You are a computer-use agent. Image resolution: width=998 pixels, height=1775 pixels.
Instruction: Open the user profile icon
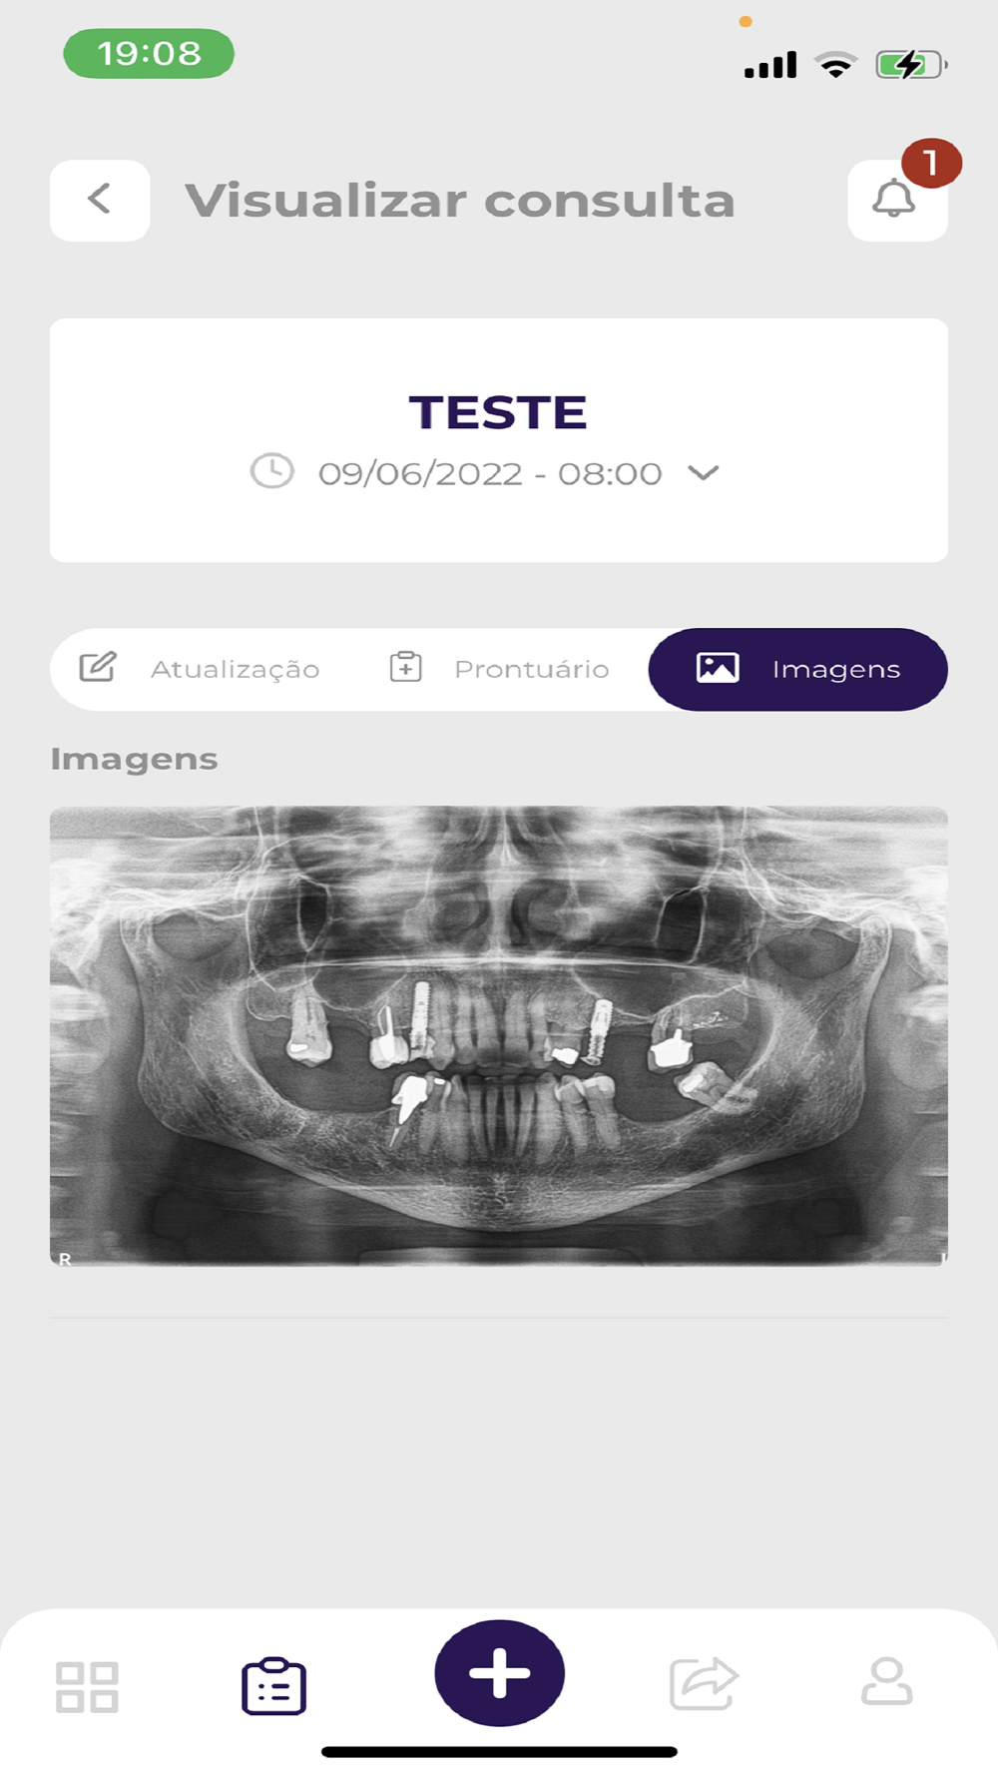point(886,1681)
